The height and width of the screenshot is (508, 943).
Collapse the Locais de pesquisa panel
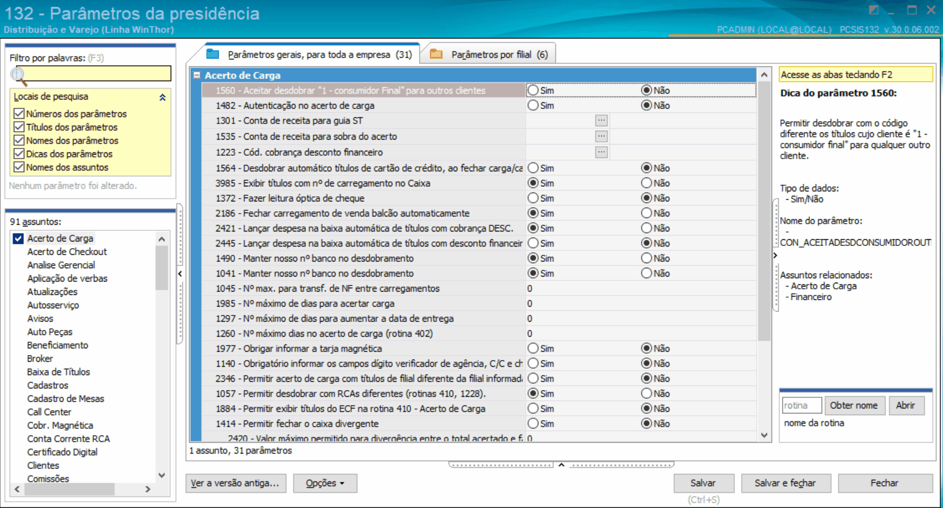[x=162, y=97]
